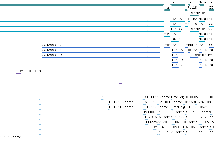Click the EP15735.3prime EST label

155,107
